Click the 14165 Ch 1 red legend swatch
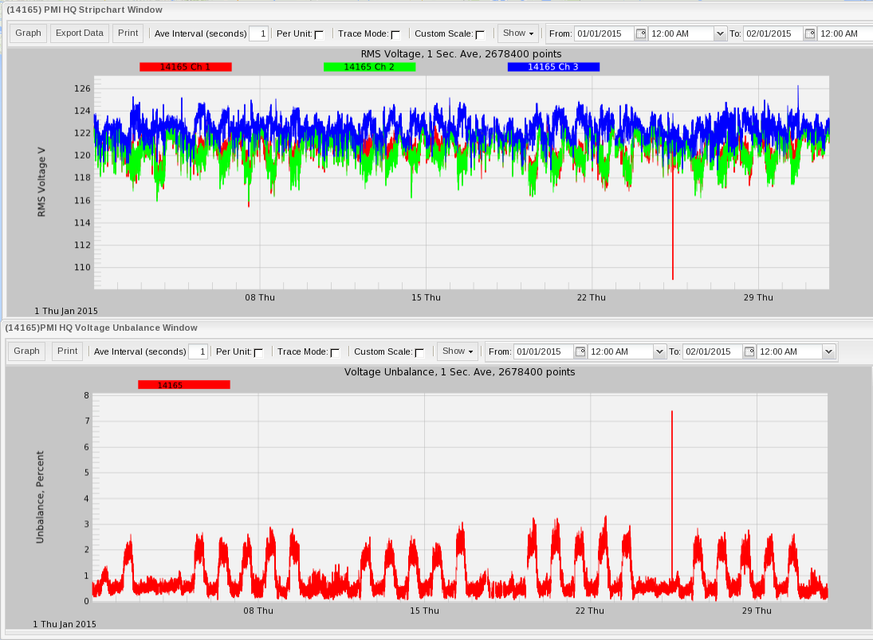 click(x=186, y=67)
